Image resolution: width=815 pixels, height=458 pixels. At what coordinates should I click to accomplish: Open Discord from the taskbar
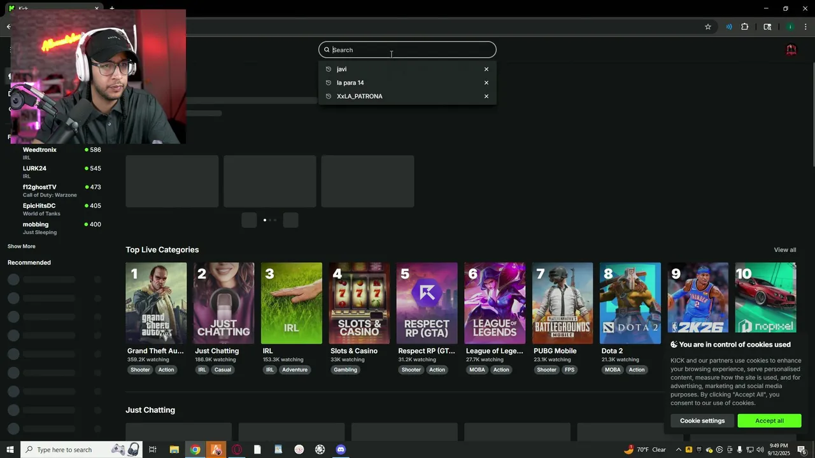341,450
